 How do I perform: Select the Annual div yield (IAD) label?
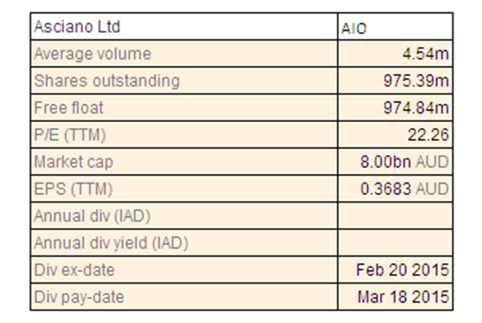click(x=111, y=242)
